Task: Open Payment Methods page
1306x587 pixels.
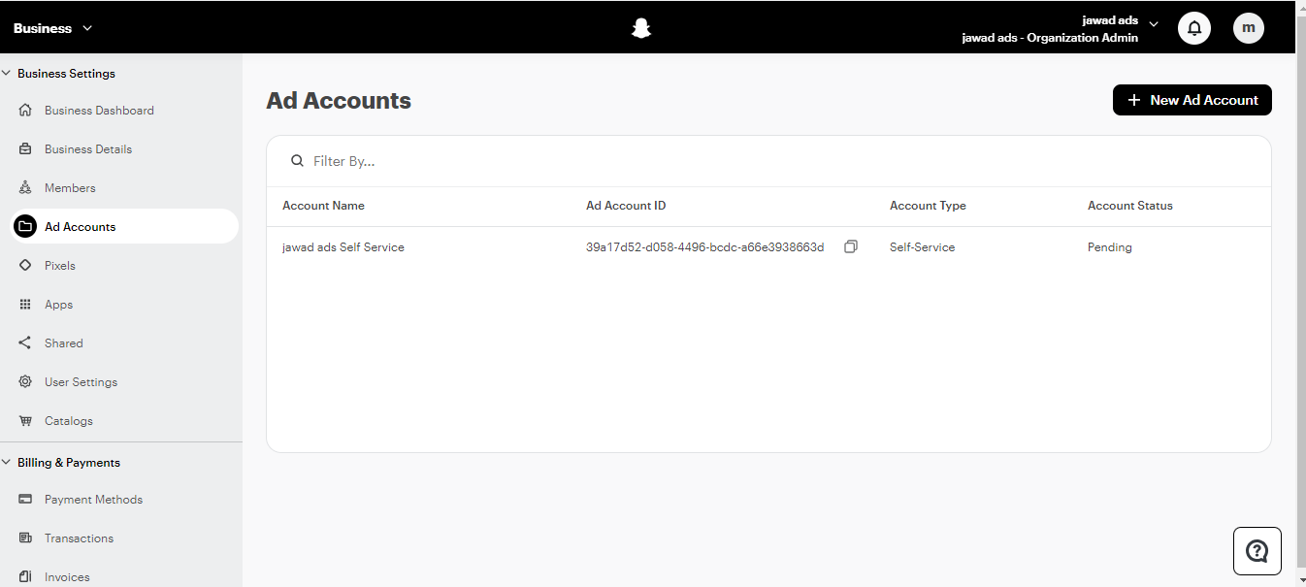Action: coord(93,500)
